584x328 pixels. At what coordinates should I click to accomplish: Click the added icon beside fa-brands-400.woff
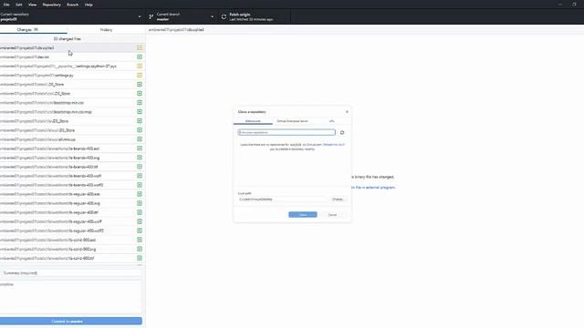[140, 176]
